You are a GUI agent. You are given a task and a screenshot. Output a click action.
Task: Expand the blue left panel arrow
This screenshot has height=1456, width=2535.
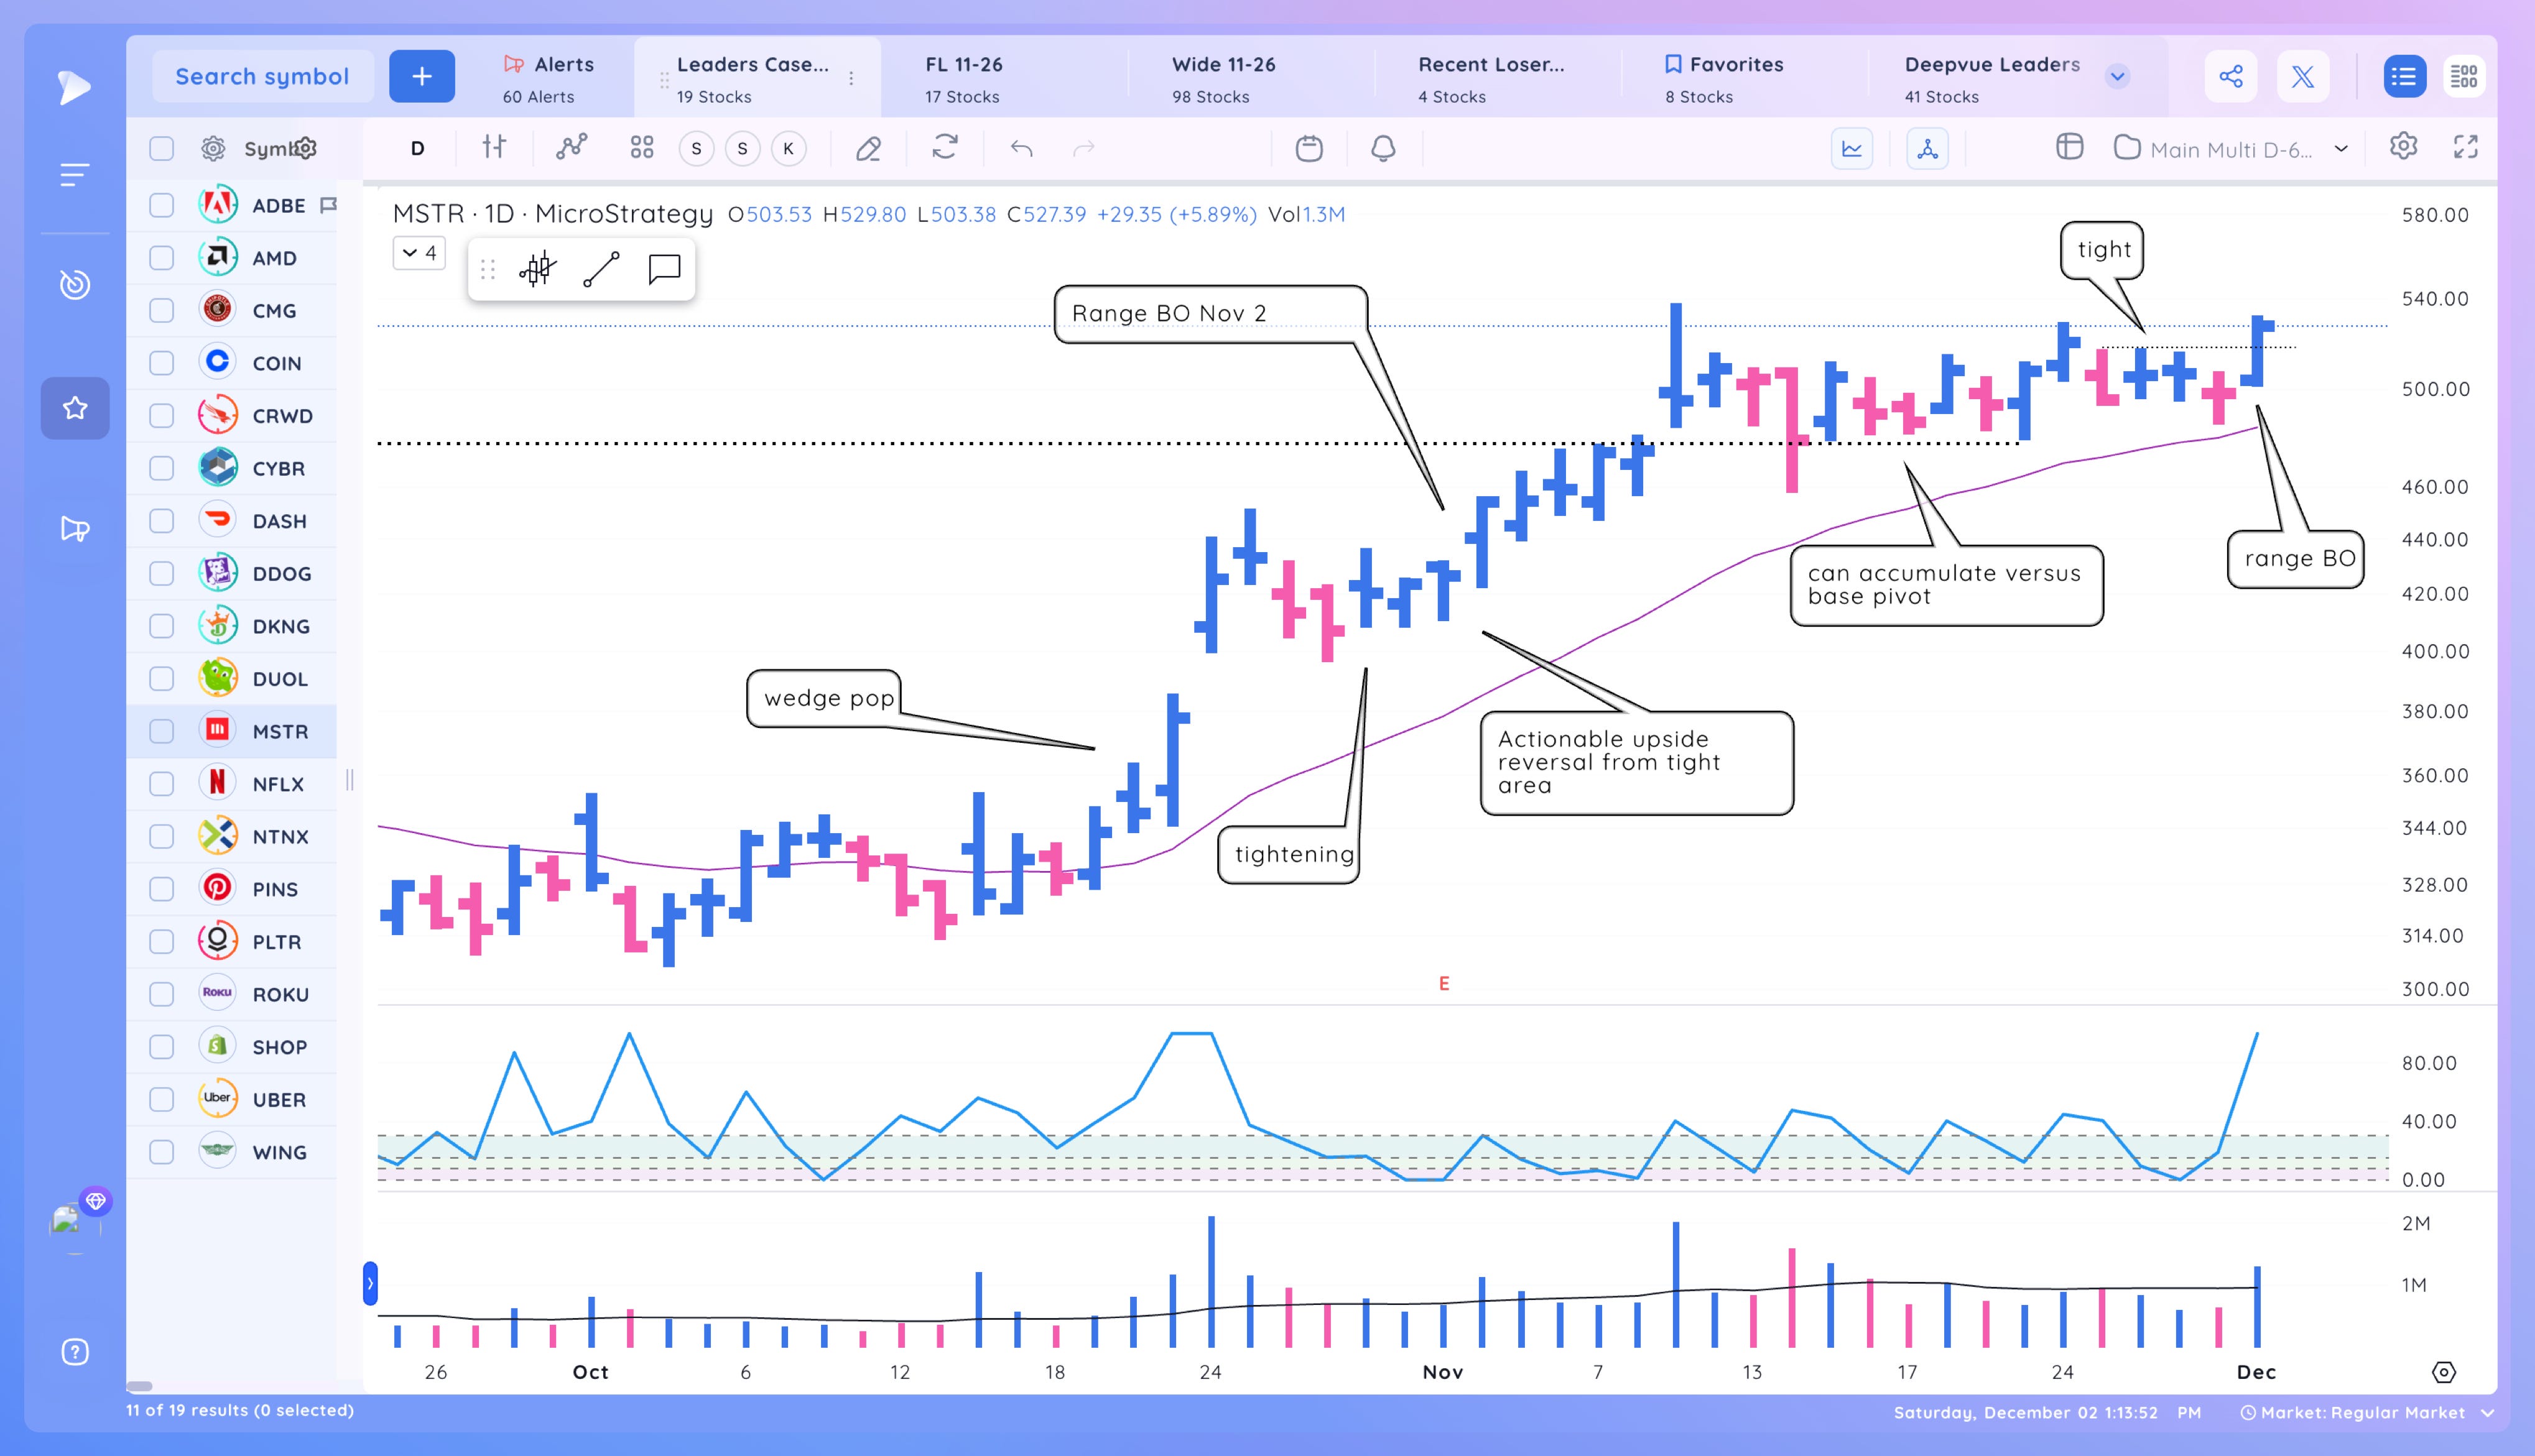(x=370, y=1283)
